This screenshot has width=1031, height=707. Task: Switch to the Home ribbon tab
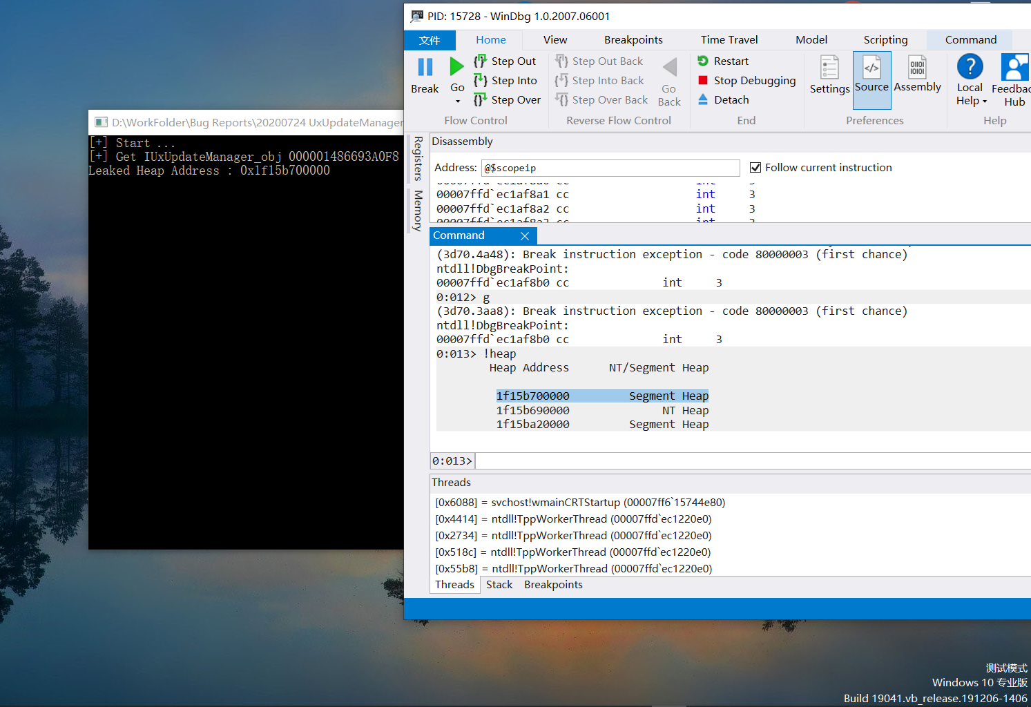pyautogui.click(x=490, y=40)
